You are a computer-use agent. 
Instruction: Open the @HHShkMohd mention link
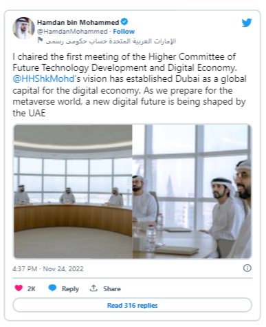[x=43, y=79]
